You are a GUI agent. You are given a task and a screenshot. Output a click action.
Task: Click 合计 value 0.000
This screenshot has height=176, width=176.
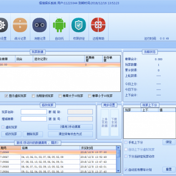158,59
